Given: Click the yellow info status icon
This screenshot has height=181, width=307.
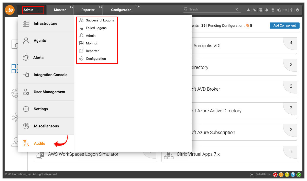Looking at the screenshot, I should click(x=287, y=175).
